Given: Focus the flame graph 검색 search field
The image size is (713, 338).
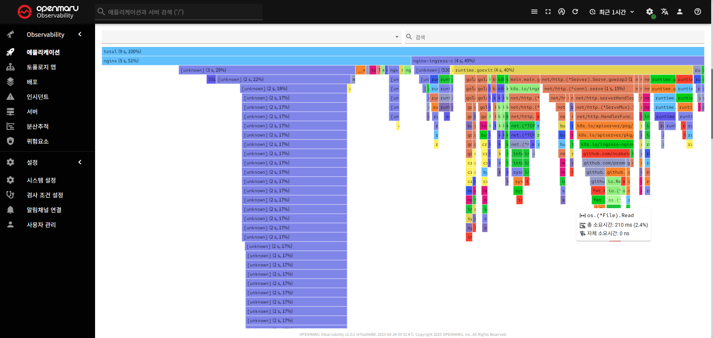Looking at the screenshot, I should coord(557,37).
